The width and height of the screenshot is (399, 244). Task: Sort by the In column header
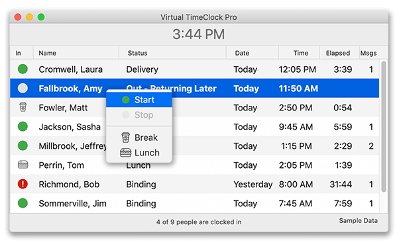[x=21, y=53]
